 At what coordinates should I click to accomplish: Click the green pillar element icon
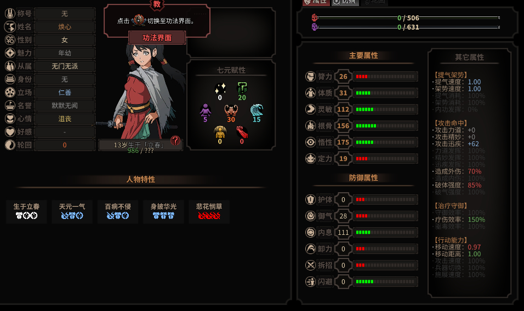[242, 88]
